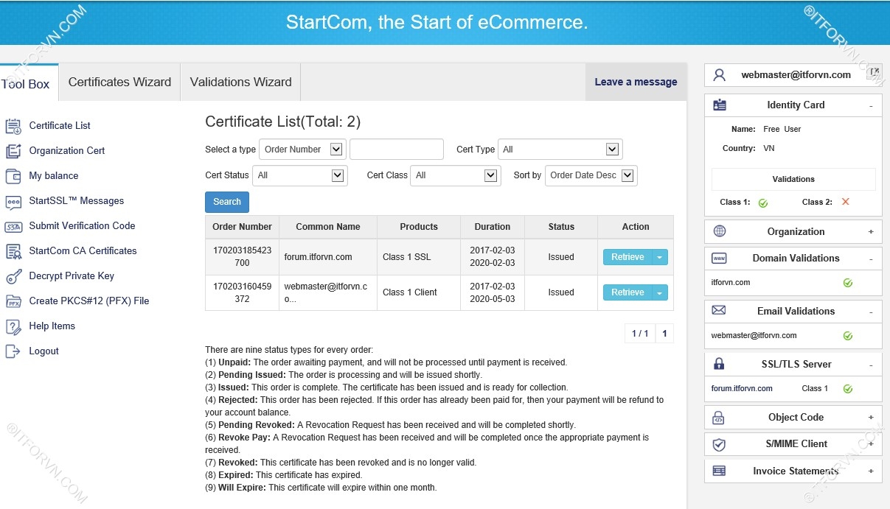Open the Sort by dropdown
Viewport: 890px width, 509px height.
point(591,175)
